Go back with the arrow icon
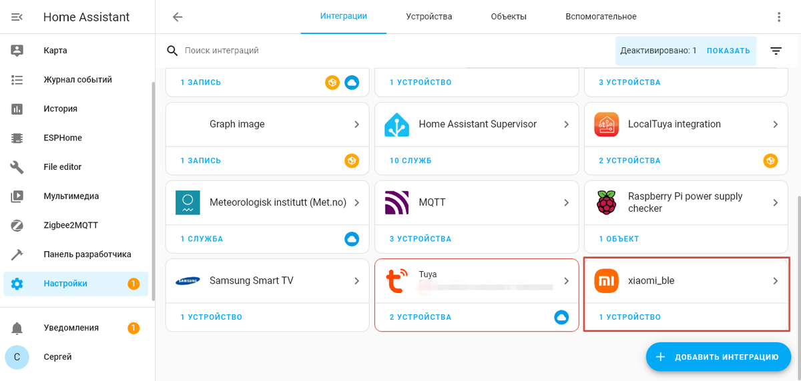This screenshot has height=381, width=801. (x=178, y=17)
